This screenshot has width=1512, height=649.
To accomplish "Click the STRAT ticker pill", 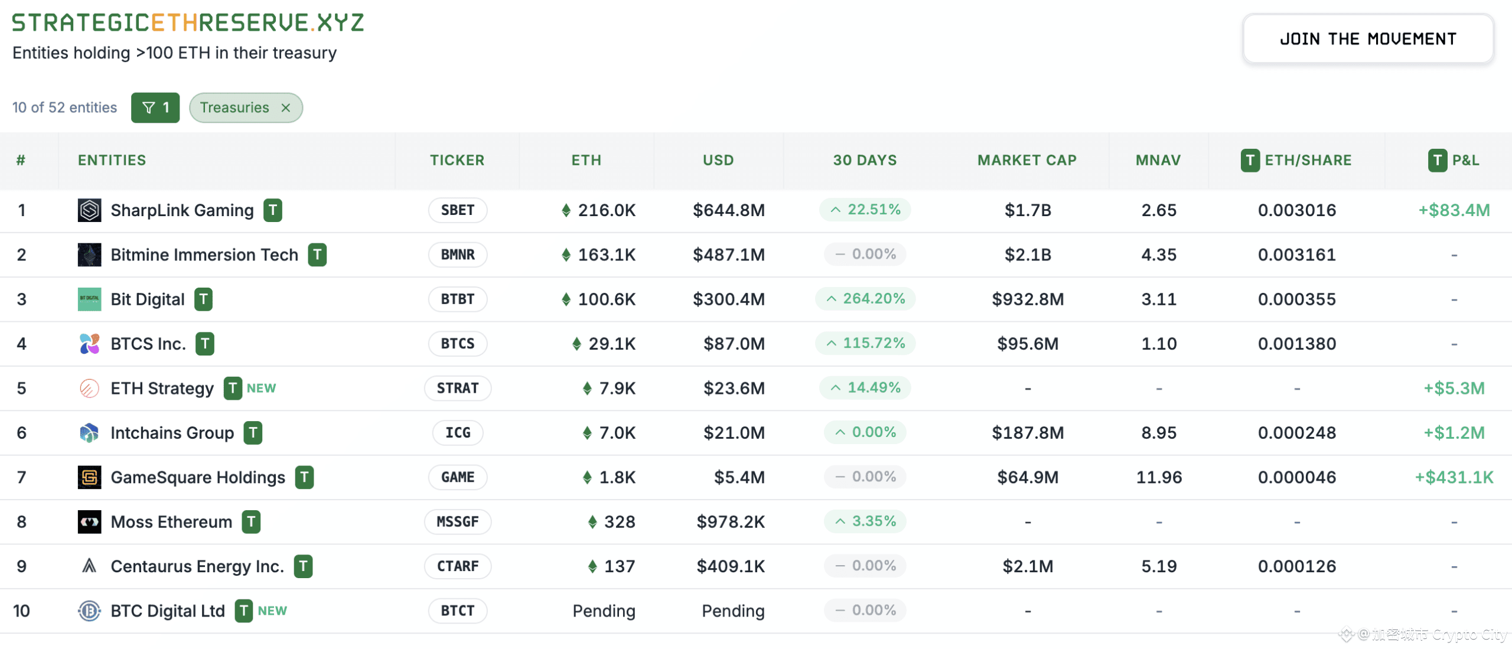I will 458,388.
